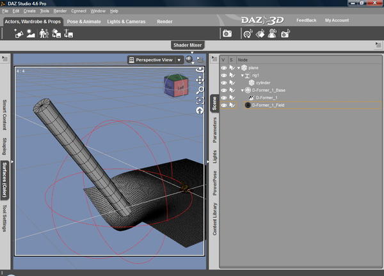The image size is (384, 276).
Task: Click the surface selection tool icon
Action: pyautogui.click(x=260, y=34)
